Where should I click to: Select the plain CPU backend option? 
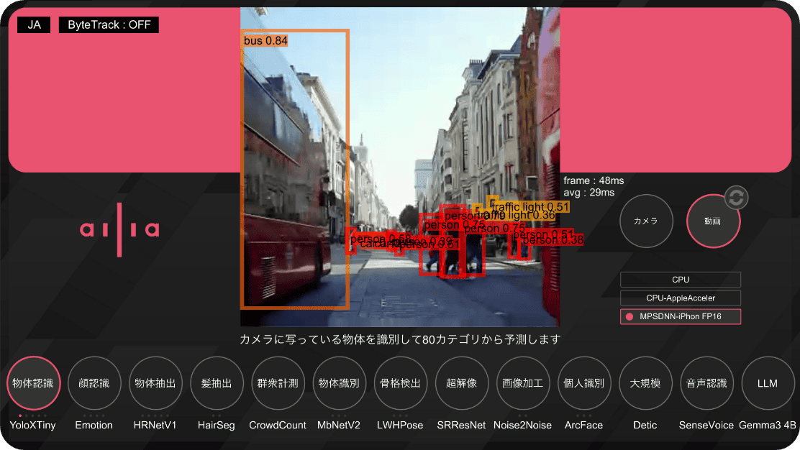[680, 279]
